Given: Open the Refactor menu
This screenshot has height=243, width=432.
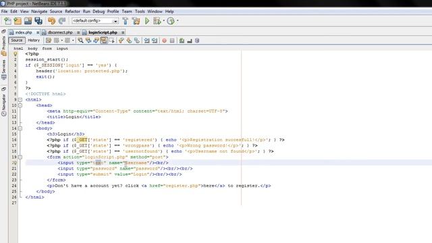Looking at the screenshot, I should [x=72, y=11].
